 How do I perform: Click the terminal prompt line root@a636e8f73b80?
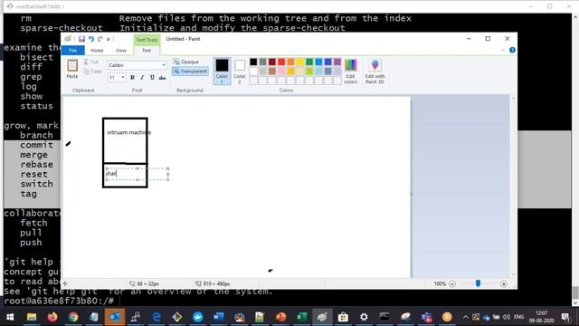pyautogui.click(x=59, y=301)
